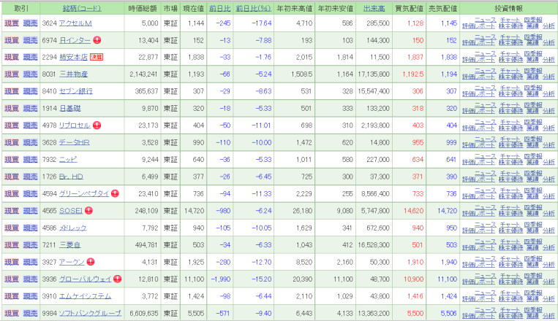Viewport: 558px width, 321px height.
Task: Open ニュース link in アクセルM row
Action: pos(485,20)
